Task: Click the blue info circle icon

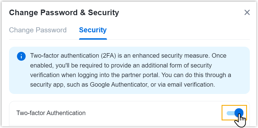Action: click(x=21, y=56)
